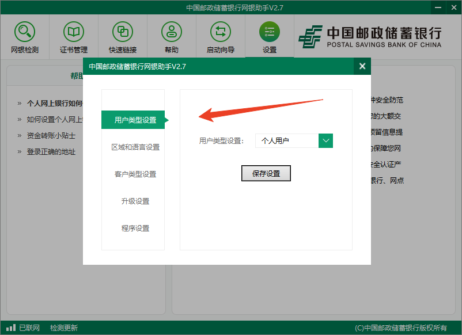Open help link 如何设置个人网上
Image resolution: width=462 pixels, height=335 pixels.
tap(55, 120)
